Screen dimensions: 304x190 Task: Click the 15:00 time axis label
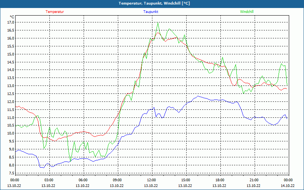click(x=185, y=180)
